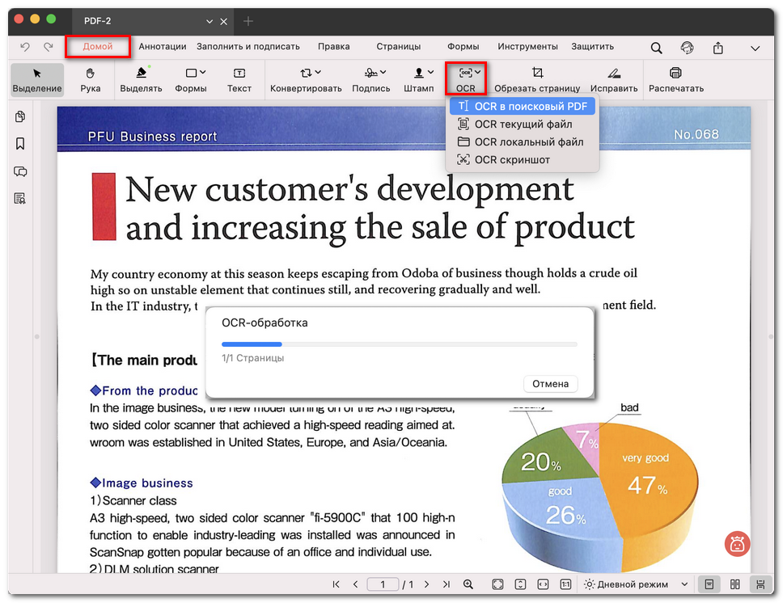Click the page number input field
The image size is (783, 603).
click(383, 584)
